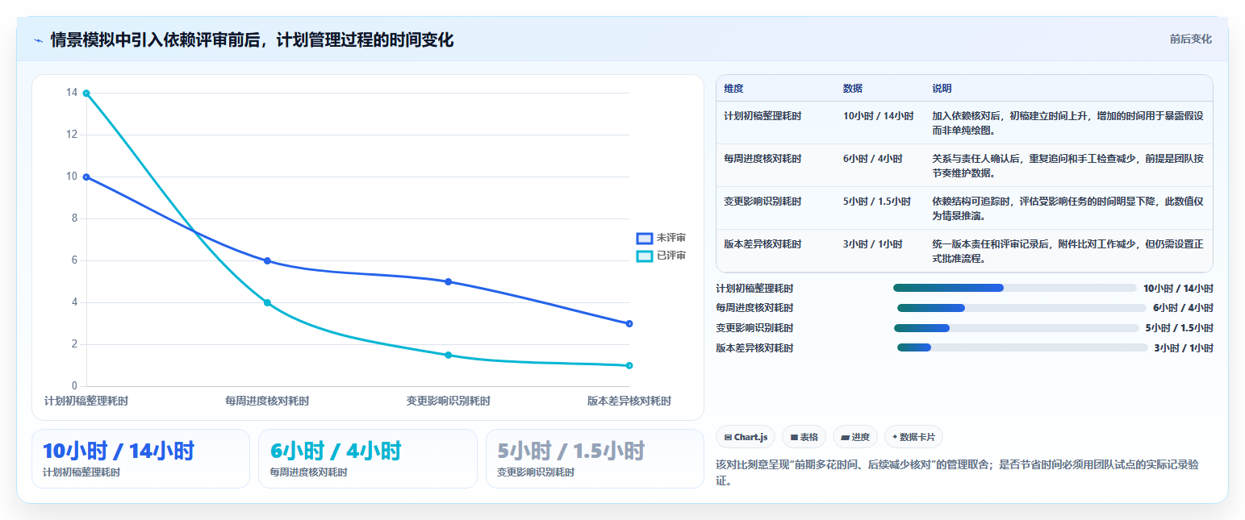1245x520 pixels.
Task: Click 未评审 data point at value 10
Action: point(86,177)
